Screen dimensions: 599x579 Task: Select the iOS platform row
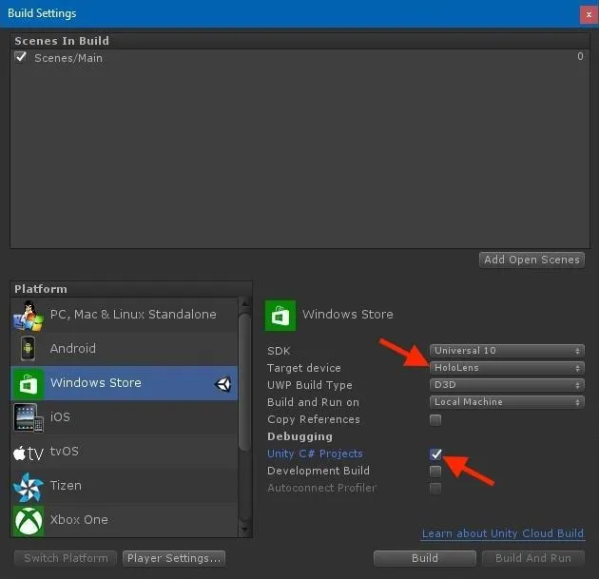click(x=125, y=417)
